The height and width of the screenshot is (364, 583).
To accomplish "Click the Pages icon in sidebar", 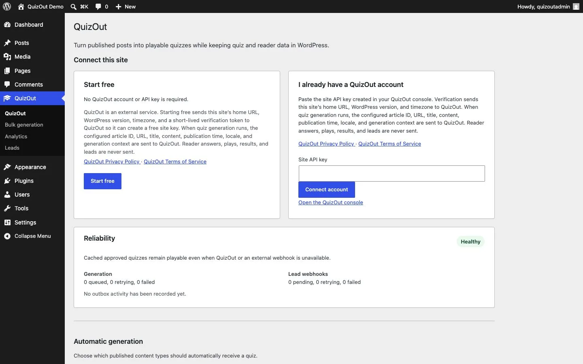I will [7, 71].
